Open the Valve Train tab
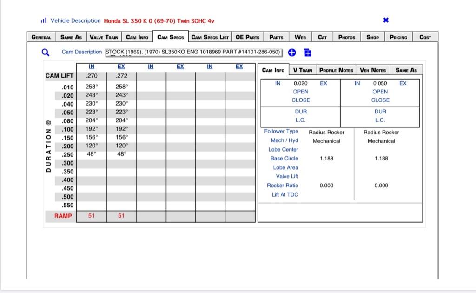This screenshot has height=293, width=476. 104,37
